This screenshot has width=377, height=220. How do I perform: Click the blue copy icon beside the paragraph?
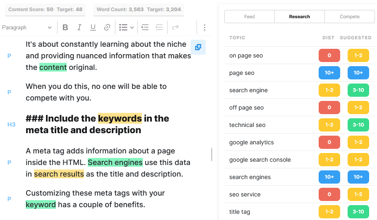pyautogui.click(x=198, y=47)
